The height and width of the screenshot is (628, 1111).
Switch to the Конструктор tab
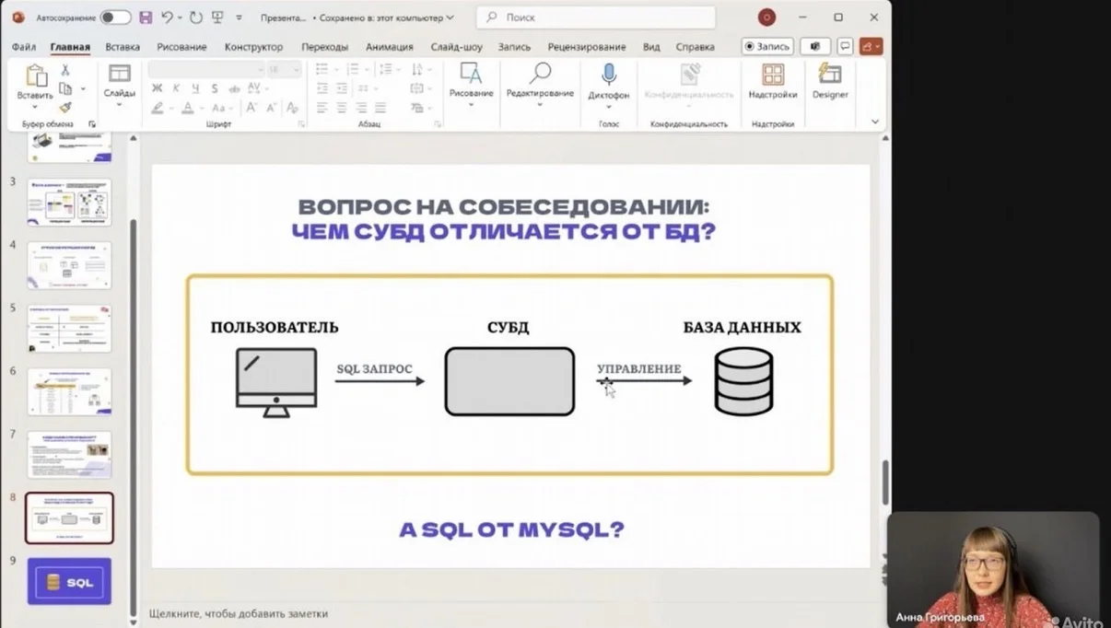tap(253, 47)
